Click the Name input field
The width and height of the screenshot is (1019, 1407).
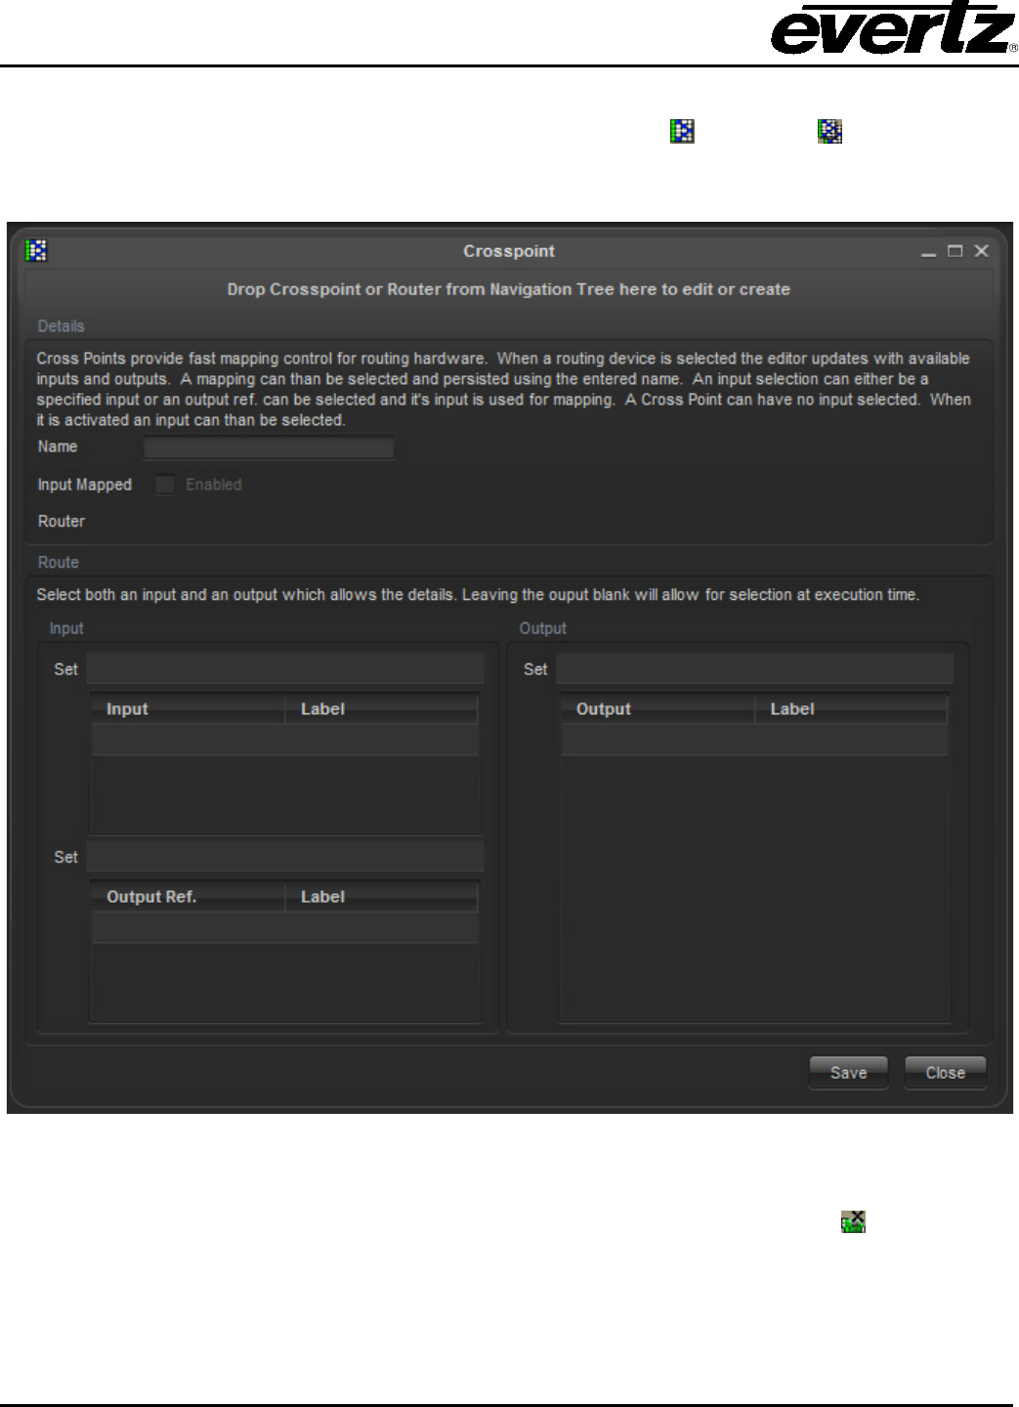tap(269, 448)
